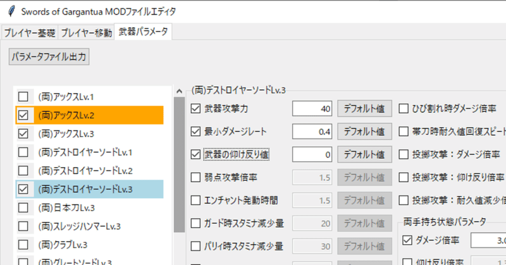
Task: Select the 武器パラメータ tab
Action: pyautogui.click(x=143, y=32)
